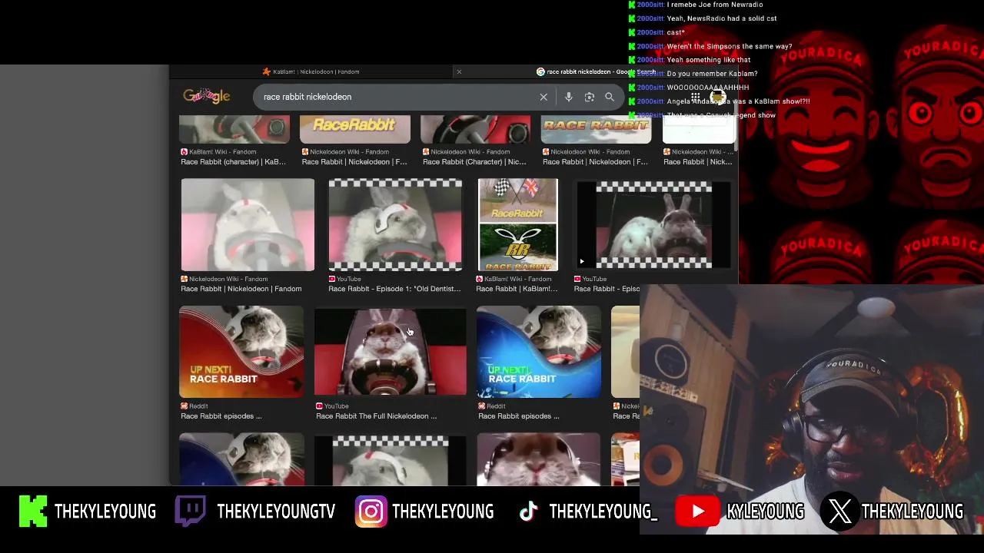
Task: Click the X logo in bottom banner
Action: click(840, 512)
